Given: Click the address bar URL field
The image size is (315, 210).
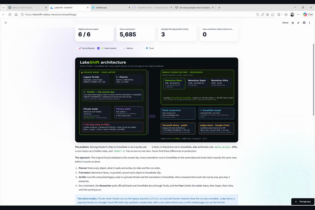Looking at the screenshot, I should point(139,14).
